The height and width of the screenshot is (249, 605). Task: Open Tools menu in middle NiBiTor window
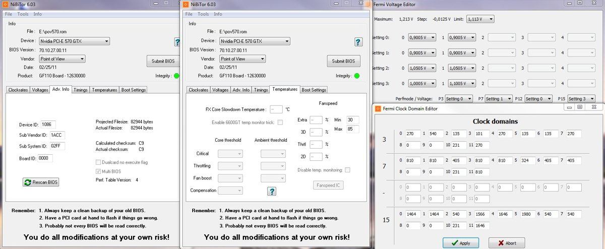click(x=203, y=14)
